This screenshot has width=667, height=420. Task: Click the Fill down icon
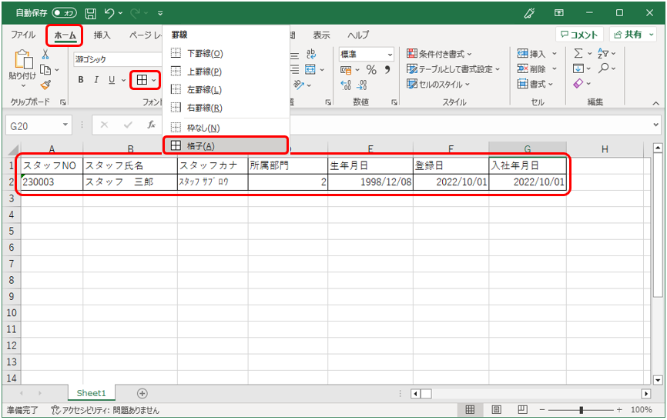pos(578,68)
